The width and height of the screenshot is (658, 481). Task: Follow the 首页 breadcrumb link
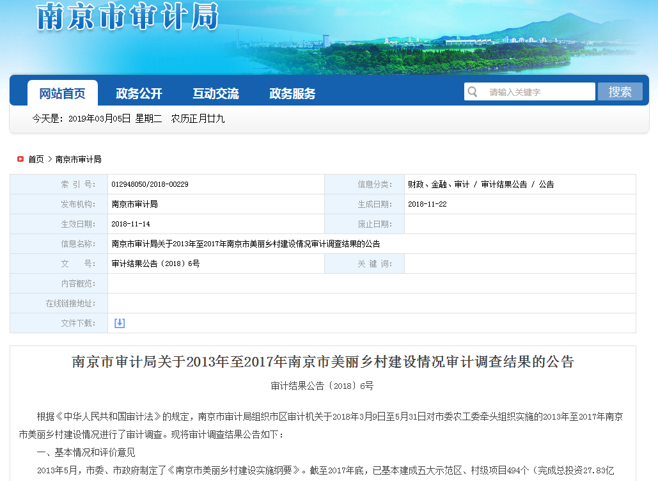click(x=36, y=159)
